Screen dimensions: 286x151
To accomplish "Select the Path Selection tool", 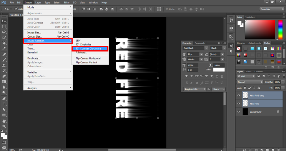I will pyautogui.click(x=4, y=110).
